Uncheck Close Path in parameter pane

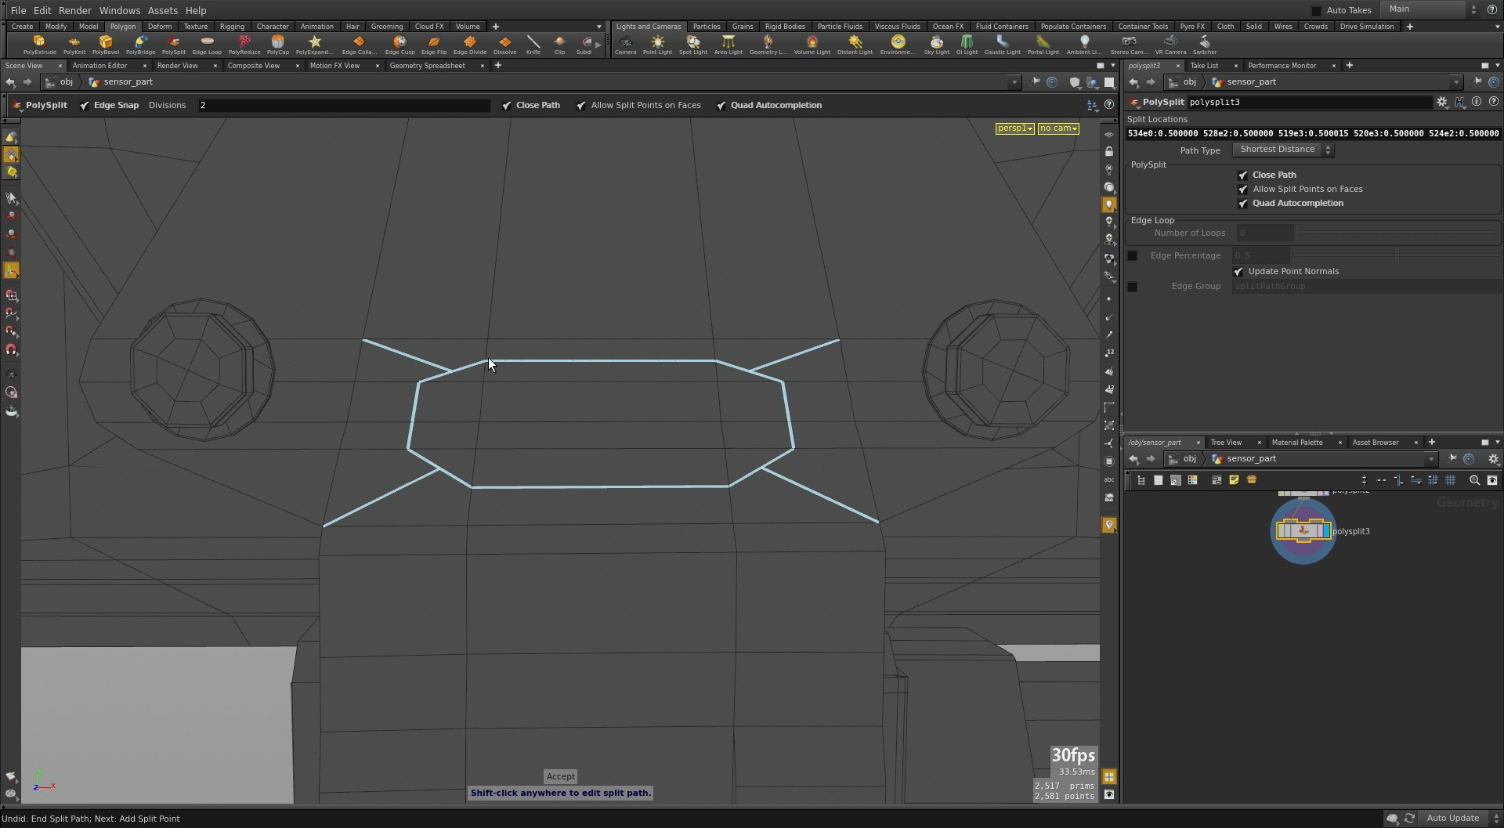click(1242, 175)
